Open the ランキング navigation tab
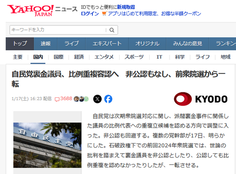The height and width of the screenshot is (174, 236). coord(223,44)
